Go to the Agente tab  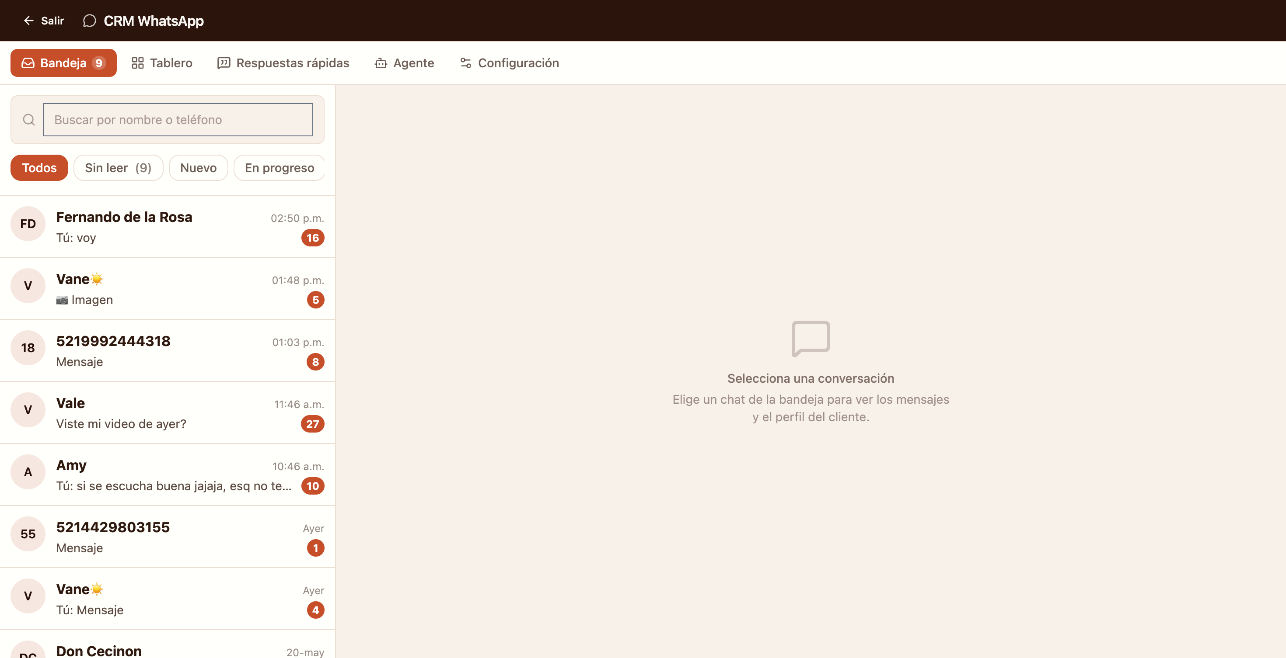point(404,63)
